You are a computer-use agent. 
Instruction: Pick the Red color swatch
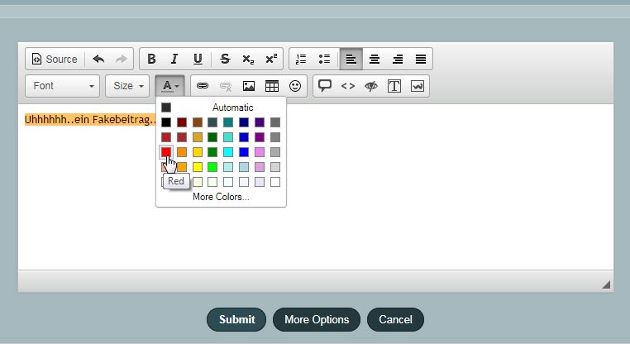click(166, 152)
